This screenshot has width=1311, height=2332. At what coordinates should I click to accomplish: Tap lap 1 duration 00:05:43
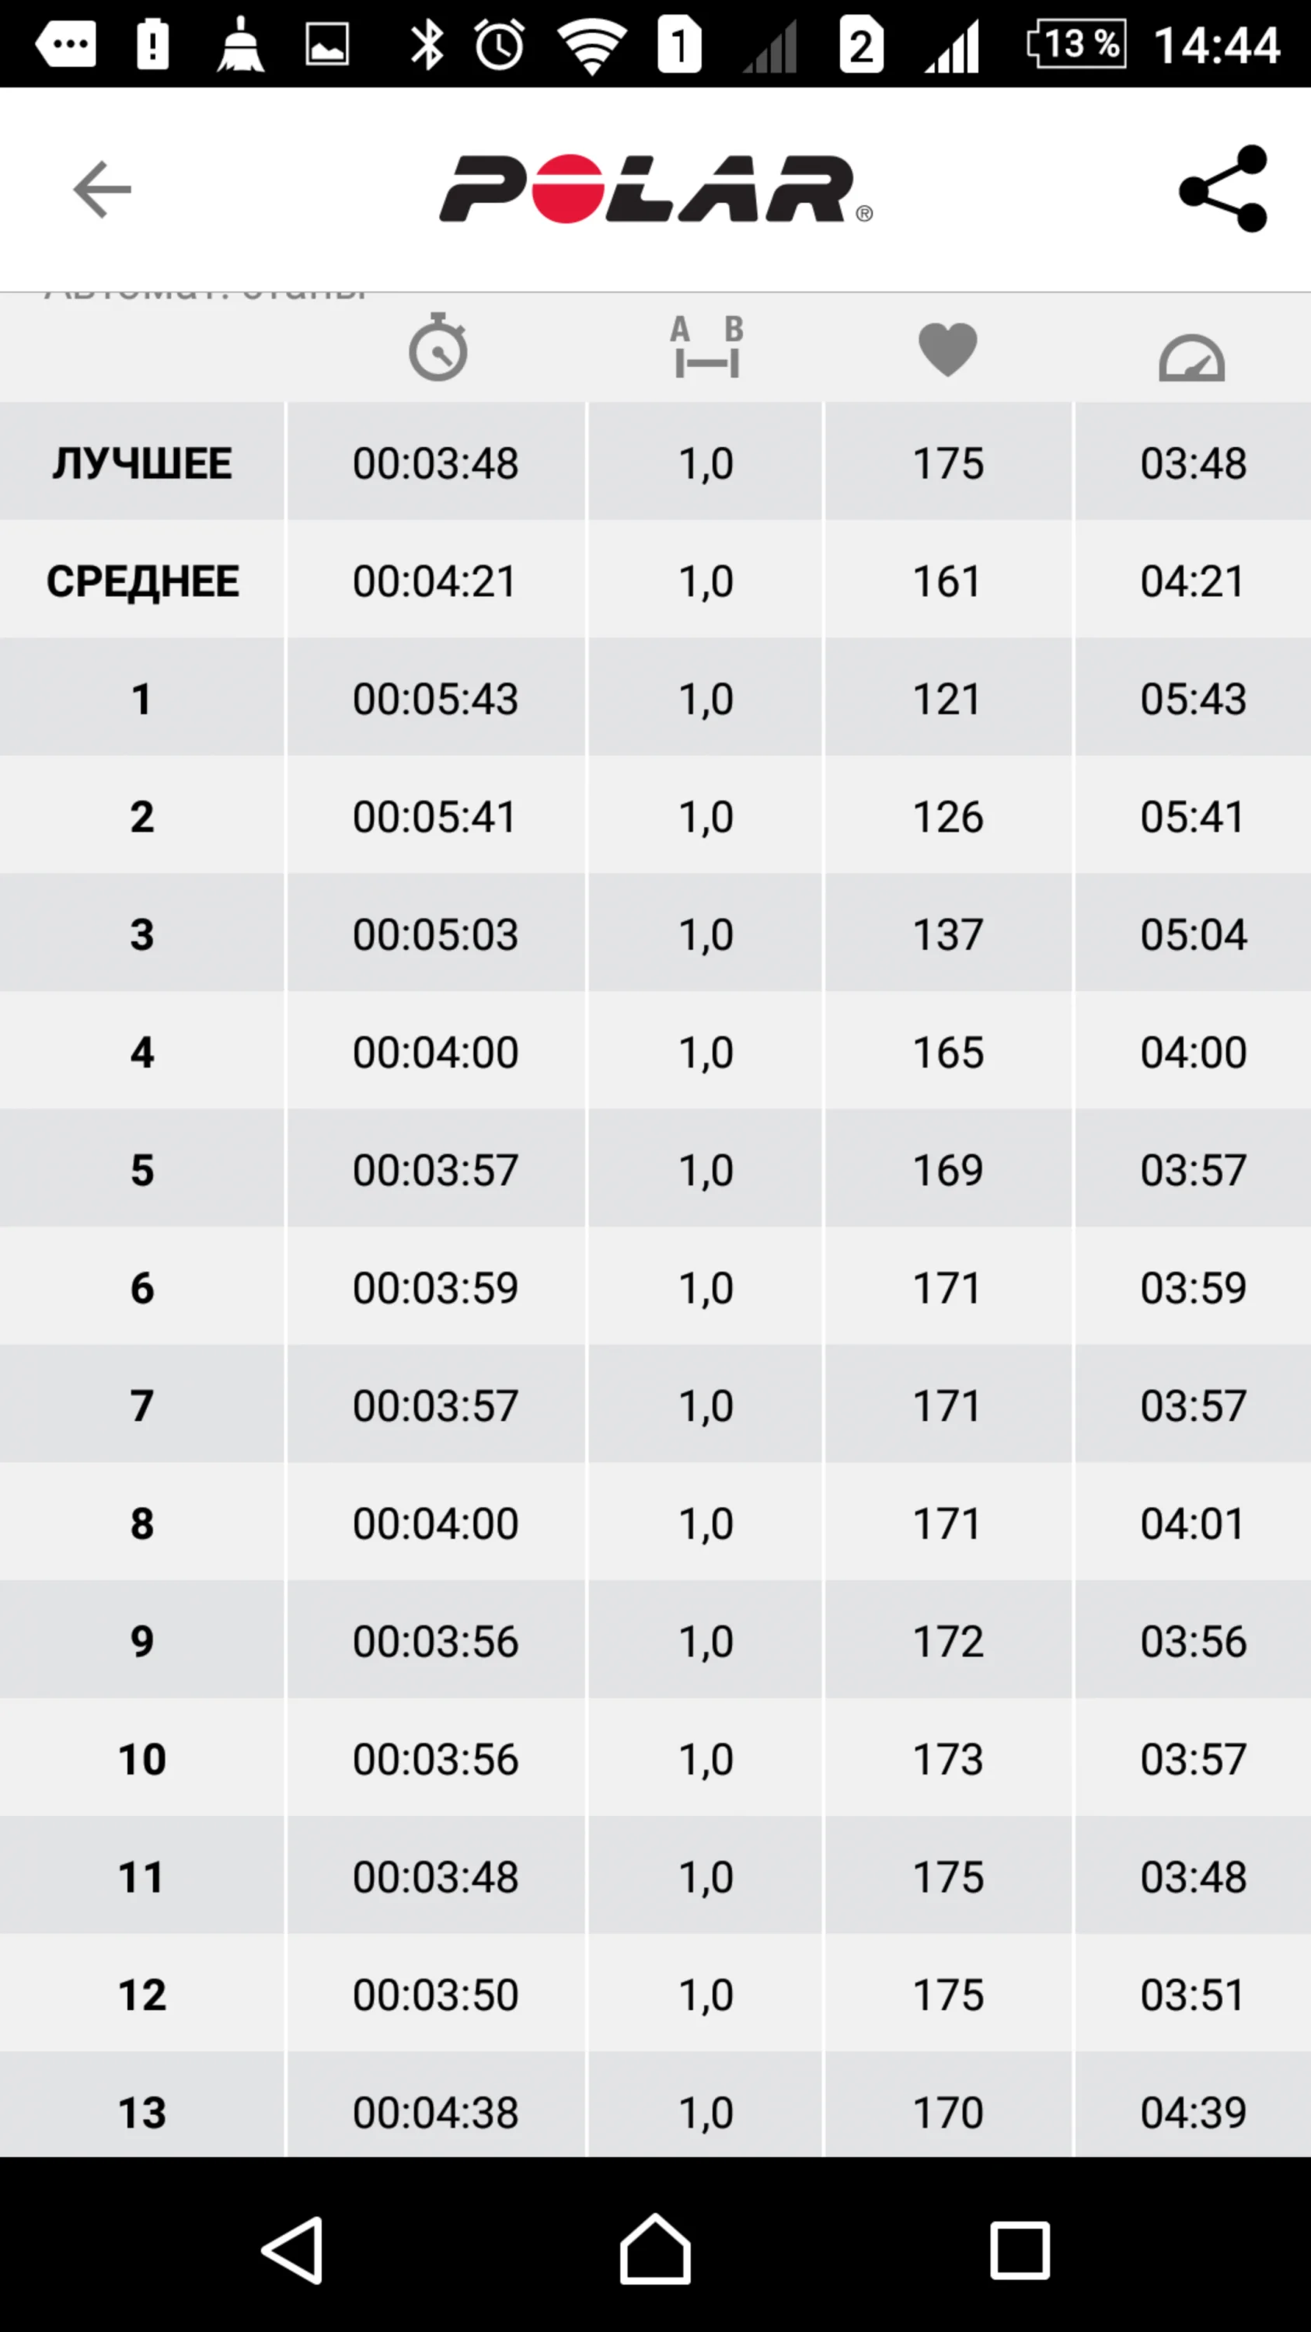pos(435,699)
